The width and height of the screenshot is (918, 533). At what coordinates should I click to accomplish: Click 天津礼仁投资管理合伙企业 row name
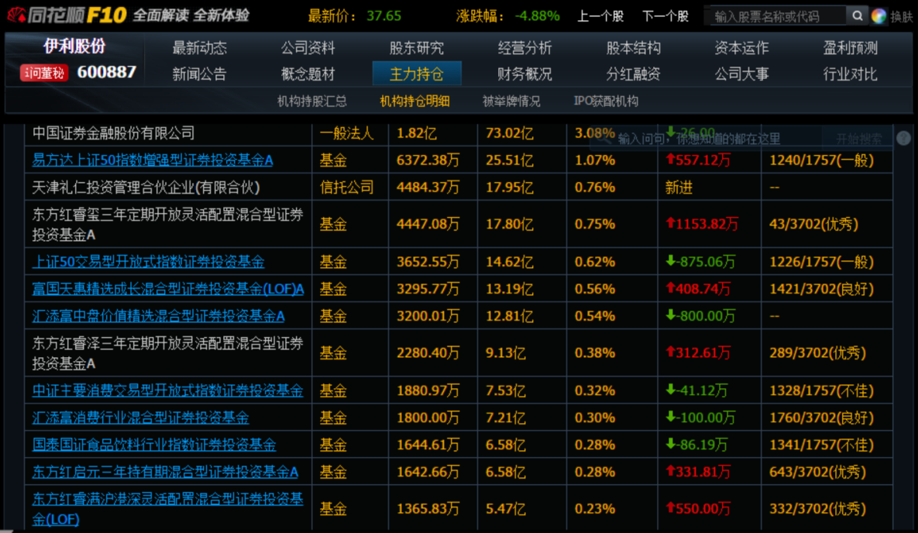146,187
